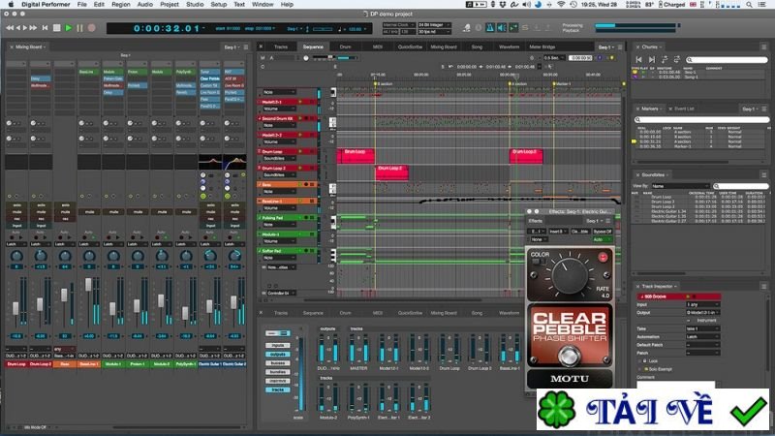Click the Pause transport button
This screenshot has height=436, width=775.
(80, 28)
